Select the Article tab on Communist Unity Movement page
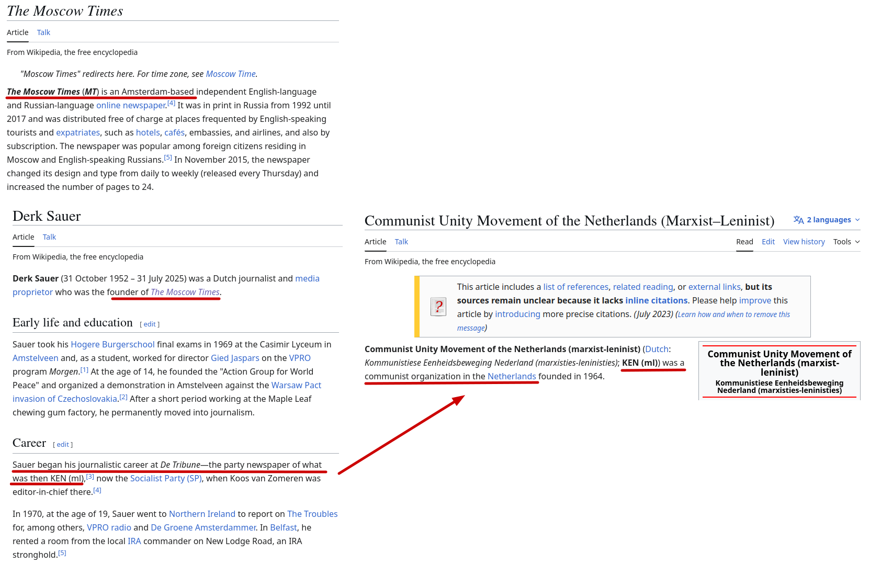881x575 pixels. 376,242
